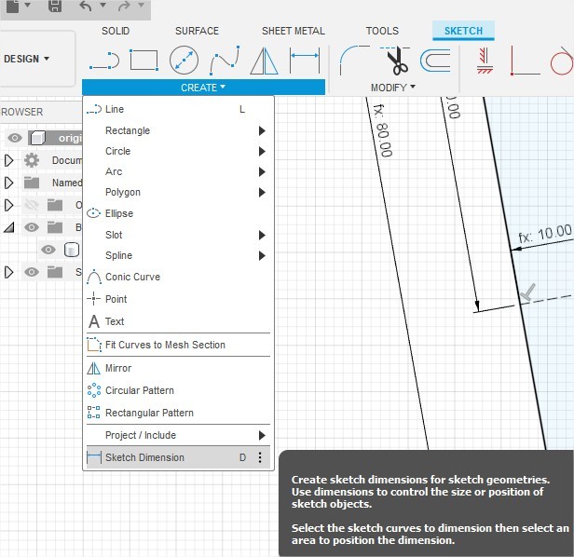Select the 2-Point Rectangle toolbar icon
The width and height of the screenshot is (574, 557).
tap(143, 60)
